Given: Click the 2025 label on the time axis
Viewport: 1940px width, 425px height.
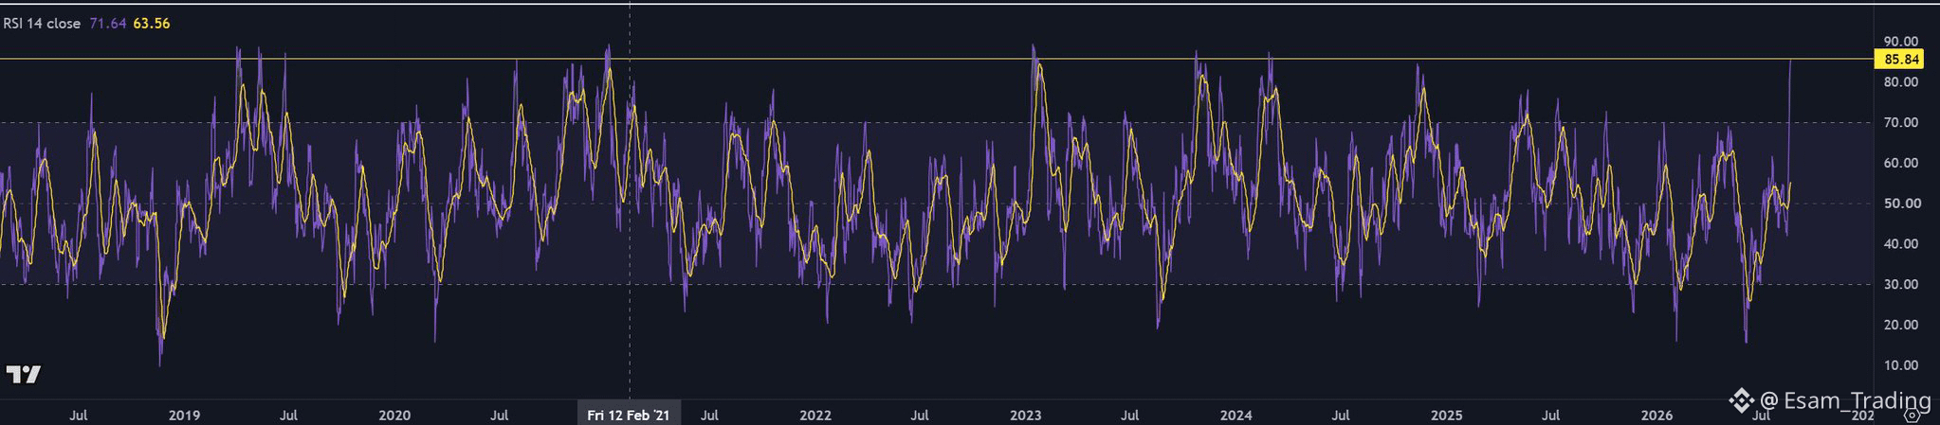Looking at the screenshot, I should (1447, 415).
